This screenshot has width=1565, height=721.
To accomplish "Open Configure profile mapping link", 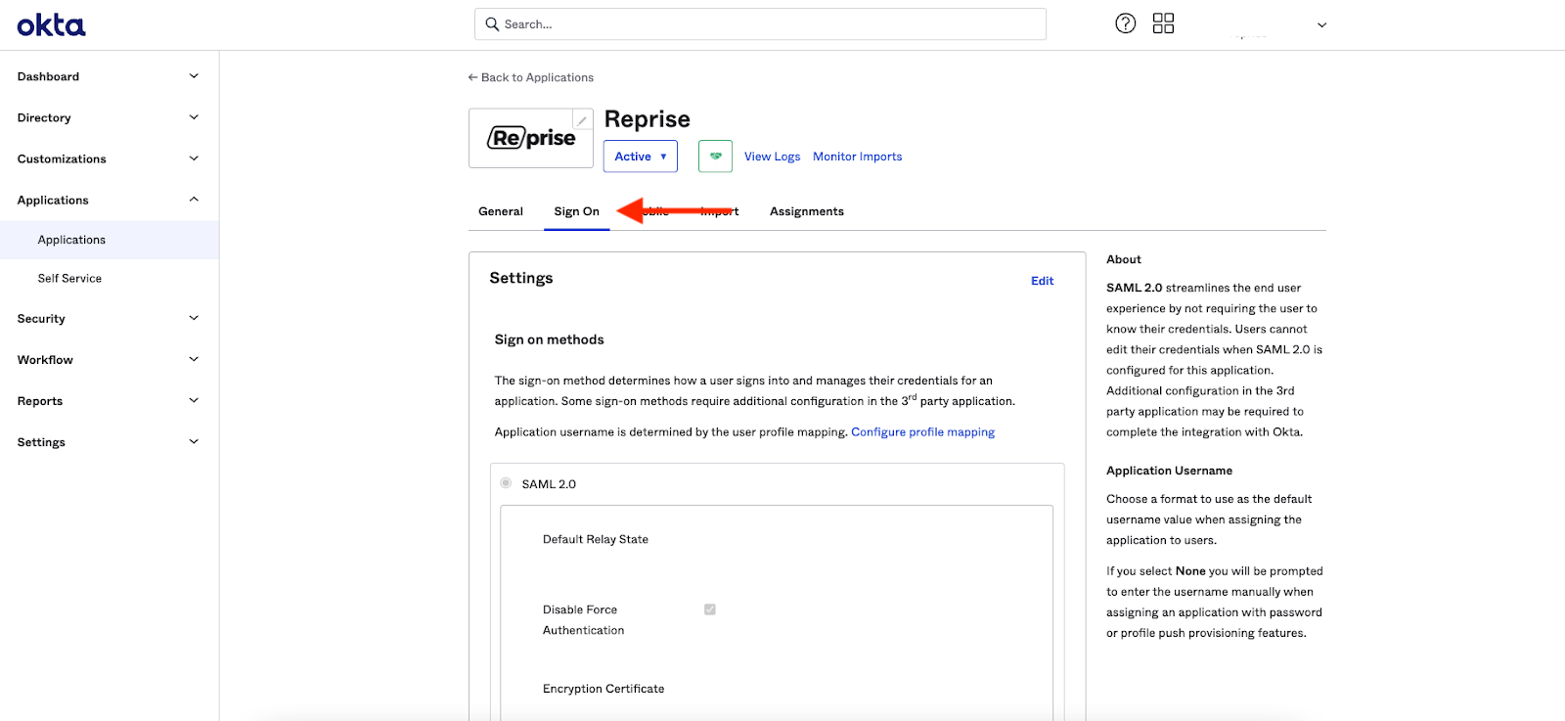I will click(922, 432).
